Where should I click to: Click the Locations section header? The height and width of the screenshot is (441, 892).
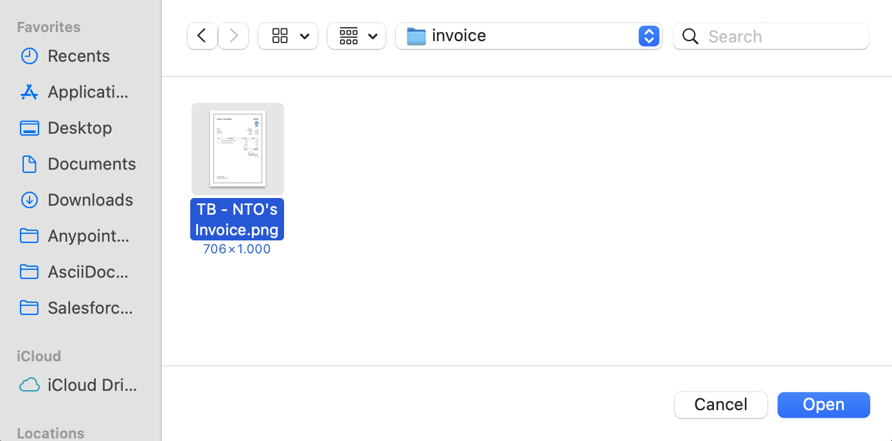51,433
